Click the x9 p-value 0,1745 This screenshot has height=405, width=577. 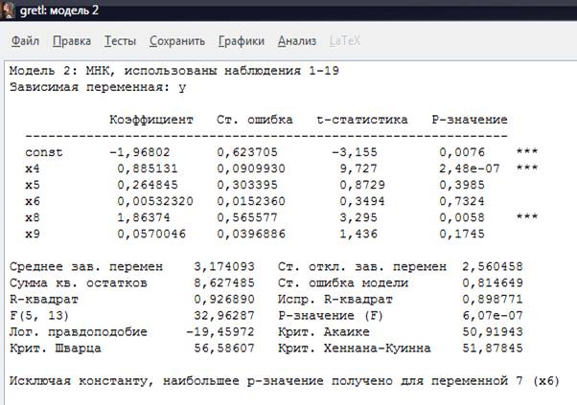coord(462,235)
